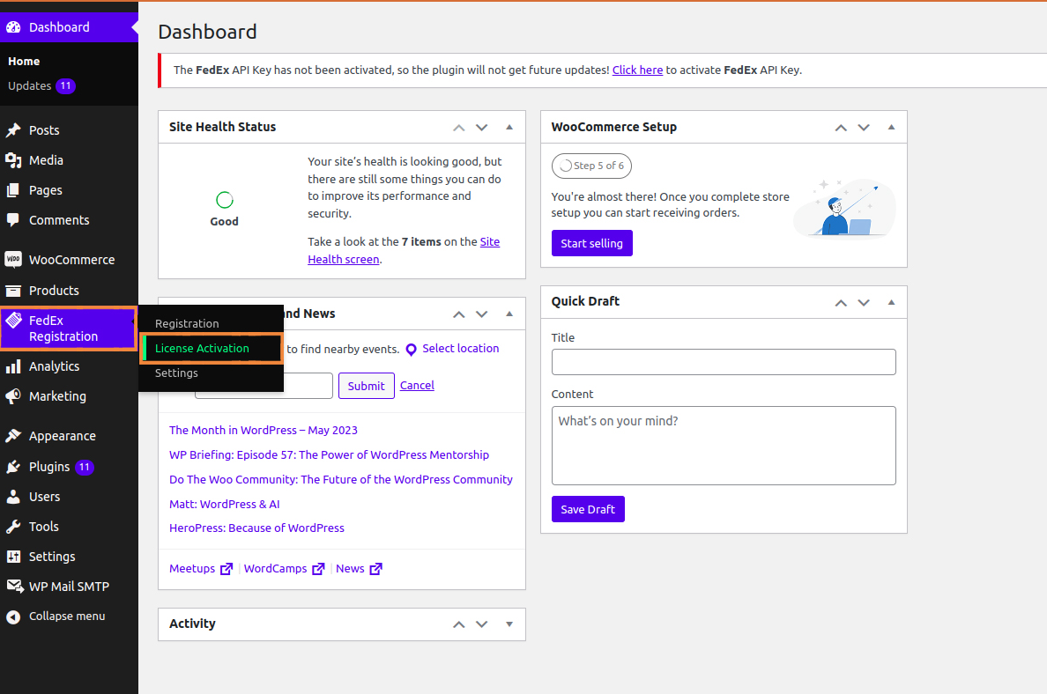Move WooCommerce Setup panel up
The height and width of the screenshot is (694, 1047).
(841, 128)
